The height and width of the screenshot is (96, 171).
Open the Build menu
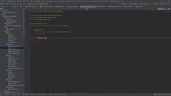(x=24, y=1)
